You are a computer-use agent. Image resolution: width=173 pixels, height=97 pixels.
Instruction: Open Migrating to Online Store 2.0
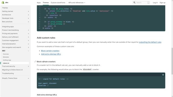click(12, 70)
